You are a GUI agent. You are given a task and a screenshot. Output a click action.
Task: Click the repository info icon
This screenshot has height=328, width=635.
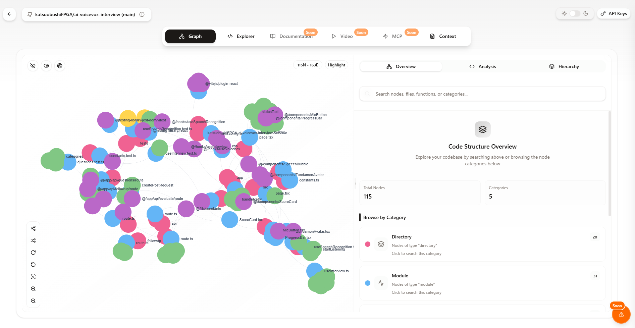tap(142, 14)
